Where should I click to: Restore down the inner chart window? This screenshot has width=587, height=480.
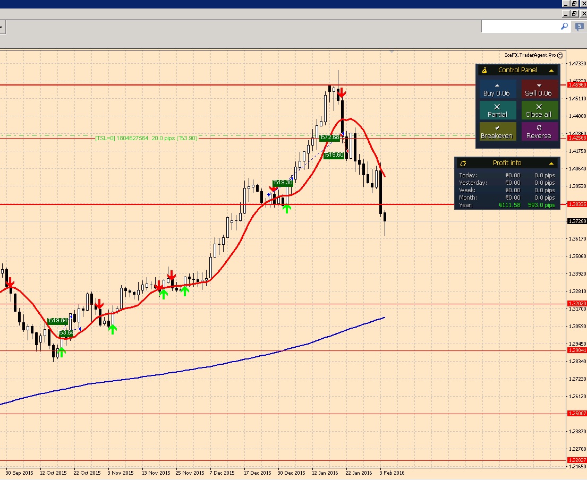(x=574, y=14)
